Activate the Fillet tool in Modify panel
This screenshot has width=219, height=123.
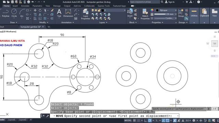pyautogui.click(x=45, y=14)
